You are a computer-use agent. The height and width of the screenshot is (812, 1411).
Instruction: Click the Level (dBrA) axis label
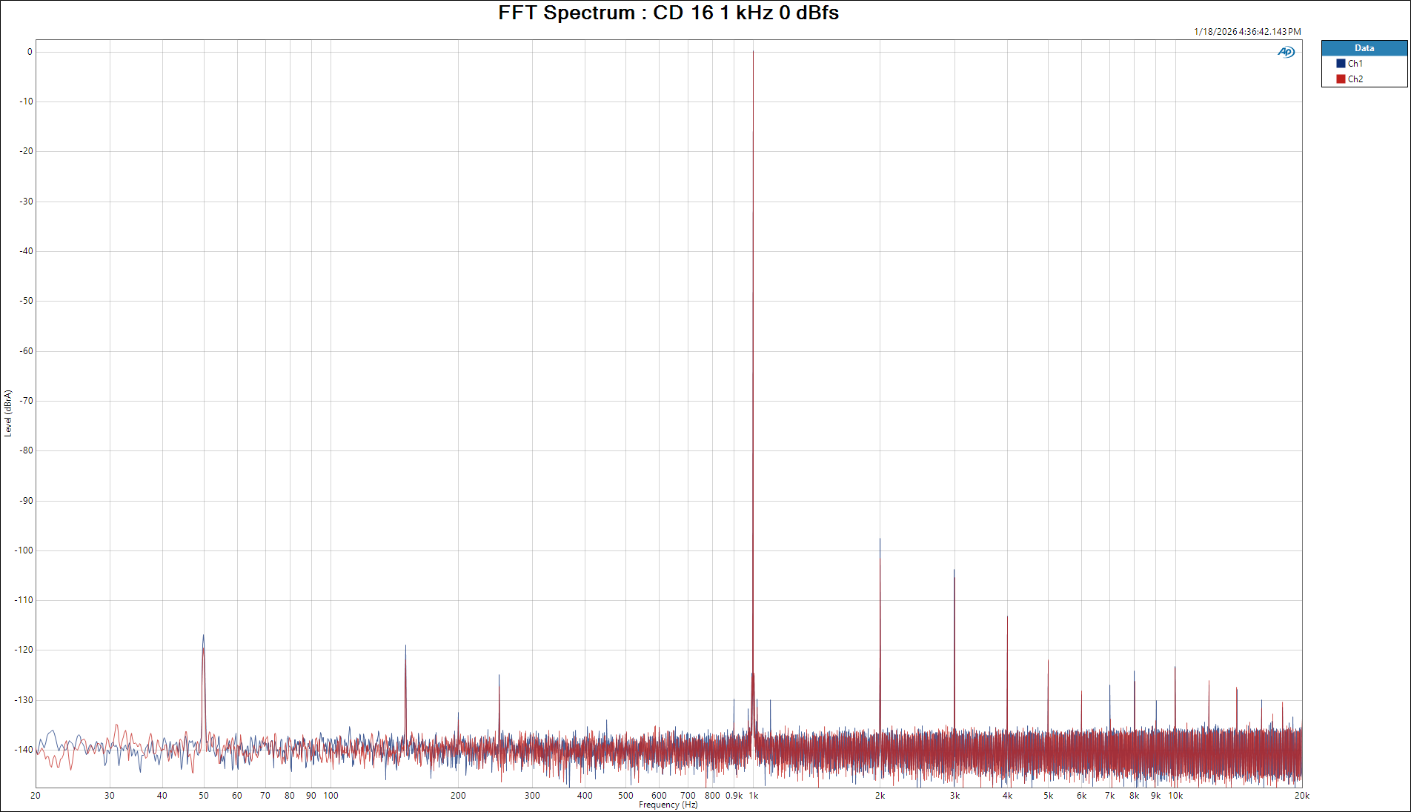pos(8,413)
